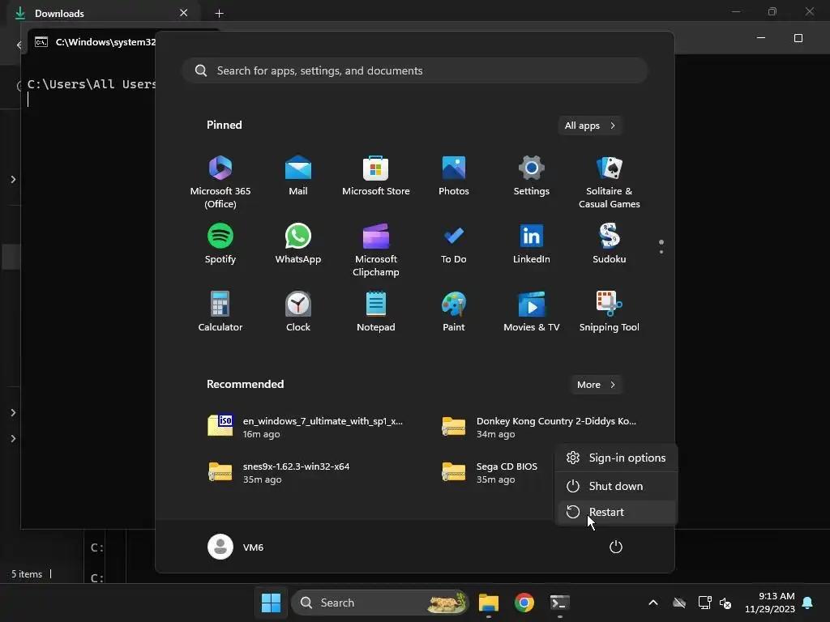Open the pinned Settings app

click(532, 177)
